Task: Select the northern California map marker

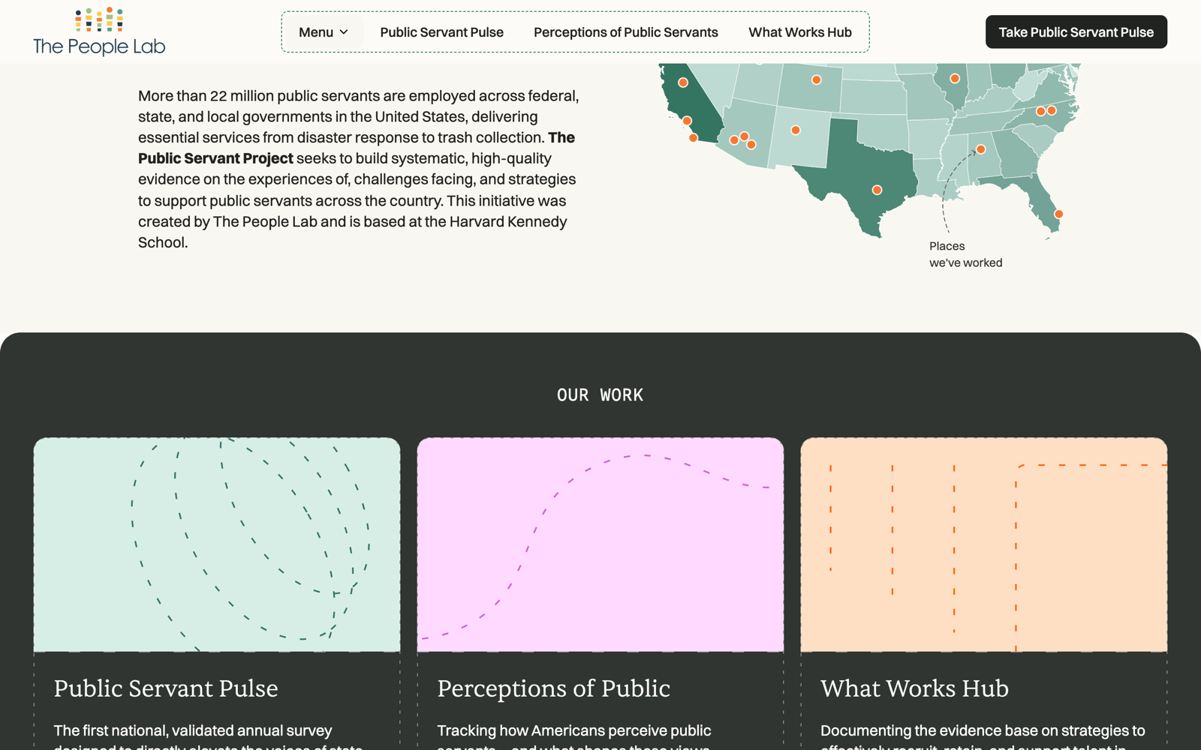Action: 683,82
